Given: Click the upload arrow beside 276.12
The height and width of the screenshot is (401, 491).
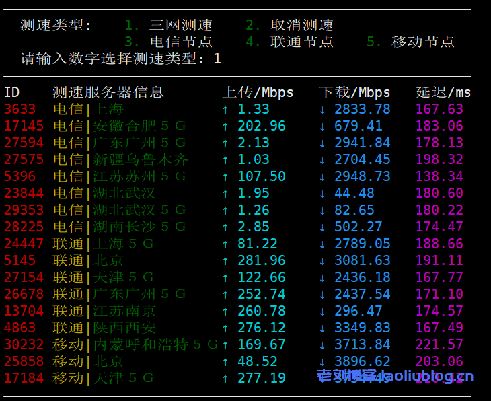Looking at the screenshot, I should pyautogui.click(x=225, y=328).
